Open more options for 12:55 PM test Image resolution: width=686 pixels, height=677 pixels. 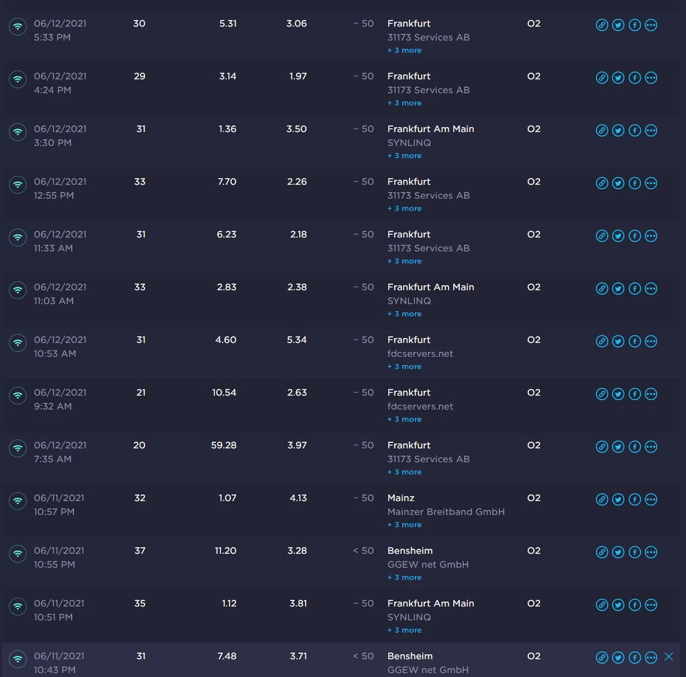pos(651,183)
